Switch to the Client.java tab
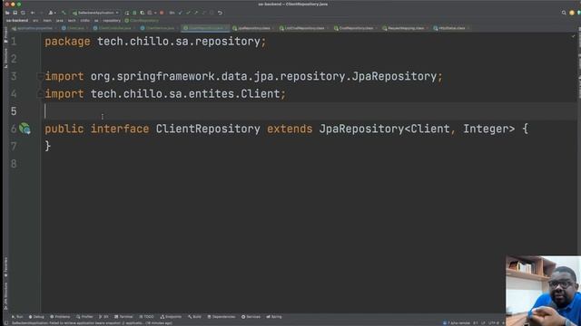Viewport: 581px width, 326px height. point(75,28)
